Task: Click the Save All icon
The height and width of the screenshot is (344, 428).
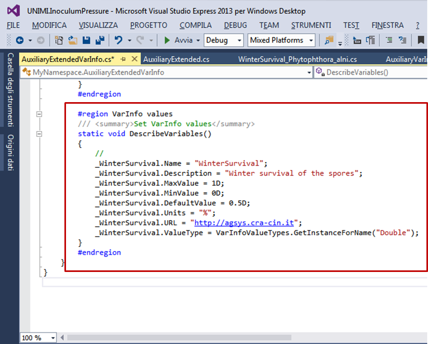Action: [100, 40]
